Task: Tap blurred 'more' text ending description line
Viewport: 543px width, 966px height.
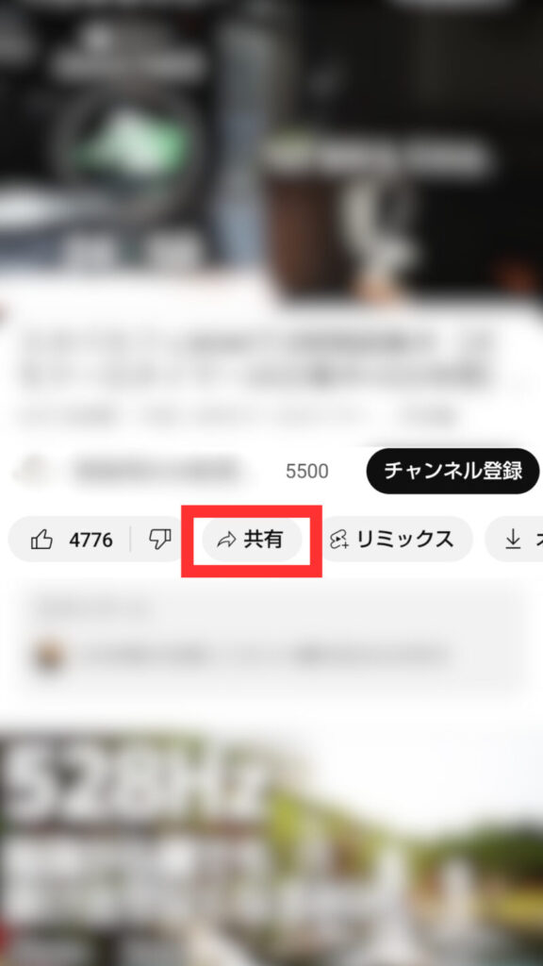Action: pos(431,417)
